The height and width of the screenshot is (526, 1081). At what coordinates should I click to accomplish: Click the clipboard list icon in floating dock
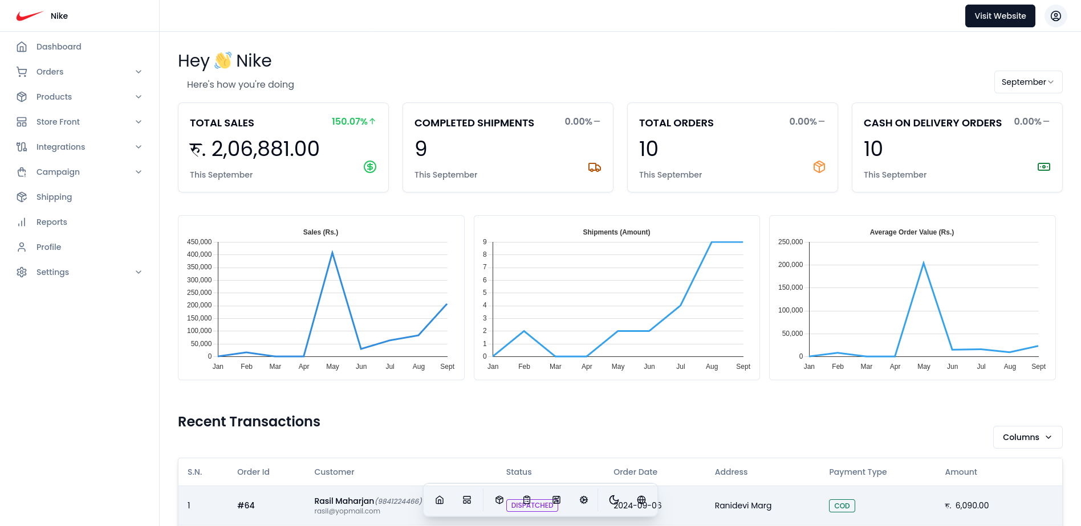coord(527,500)
